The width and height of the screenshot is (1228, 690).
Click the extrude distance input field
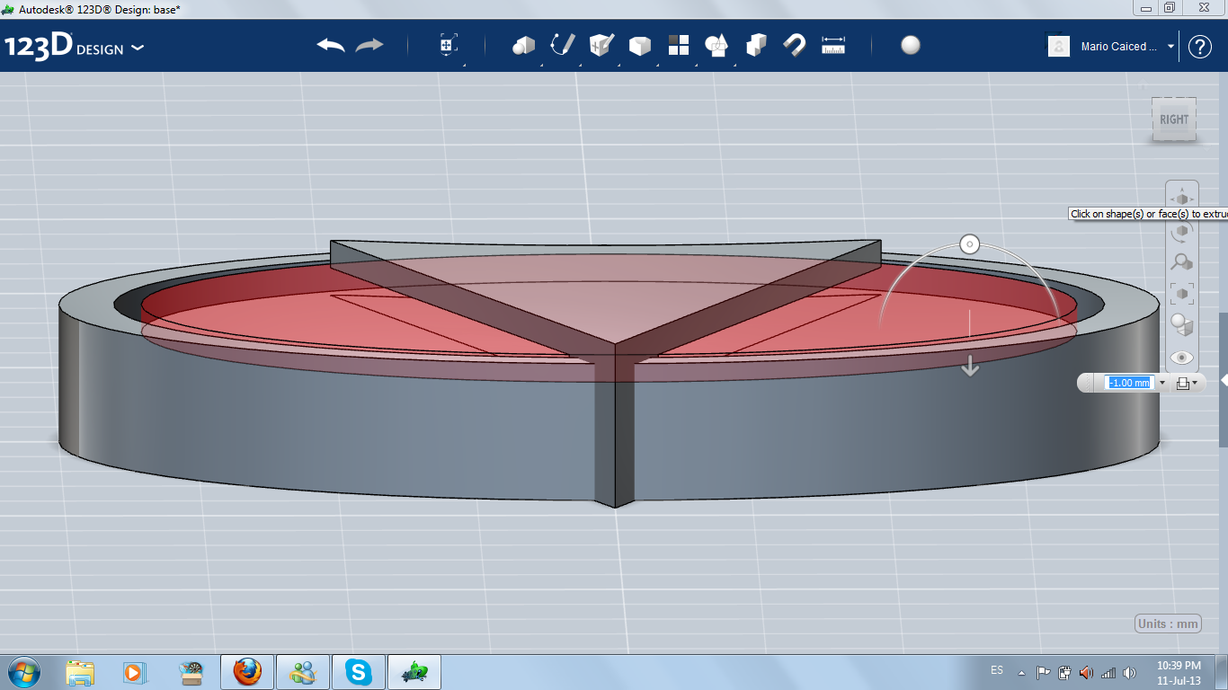1129,383
